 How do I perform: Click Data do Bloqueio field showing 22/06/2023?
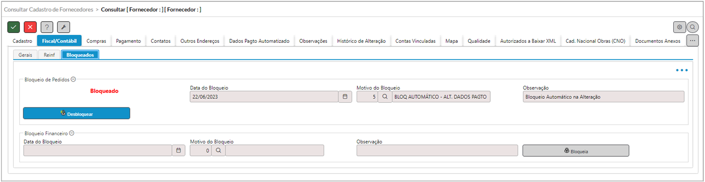tap(264, 96)
